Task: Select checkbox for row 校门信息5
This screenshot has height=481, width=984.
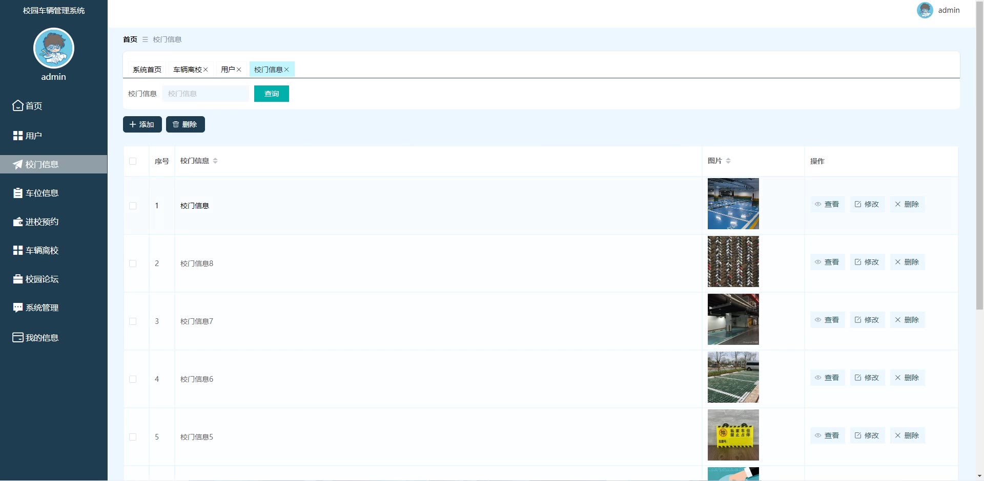Action: [x=133, y=437]
